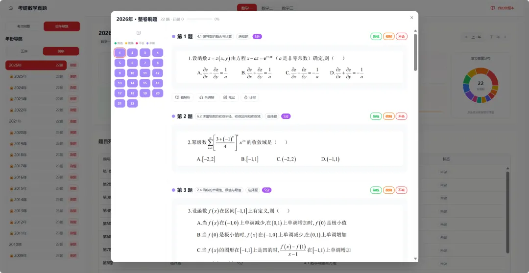
Task: Mark question 1 as 模糊
Action: (x=388, y=36)
